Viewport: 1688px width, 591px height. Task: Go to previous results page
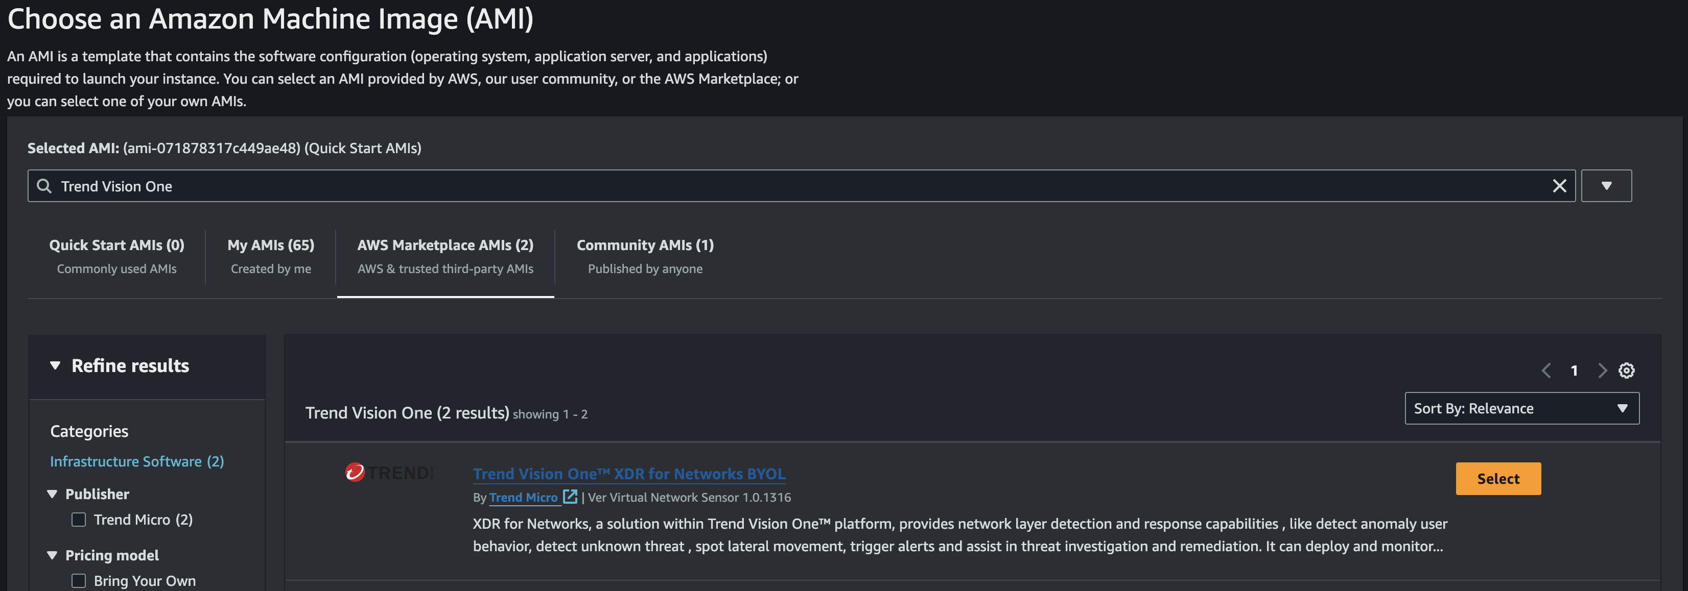point(1546,371)
